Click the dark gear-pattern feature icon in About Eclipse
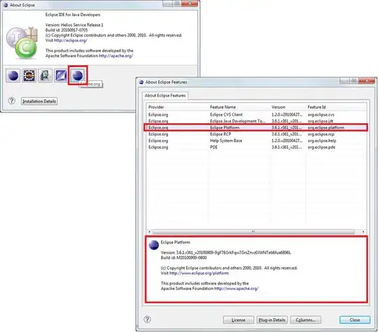The height and width of the screenshot is (332, 378). pyautogui.click(x=29, y=75)
